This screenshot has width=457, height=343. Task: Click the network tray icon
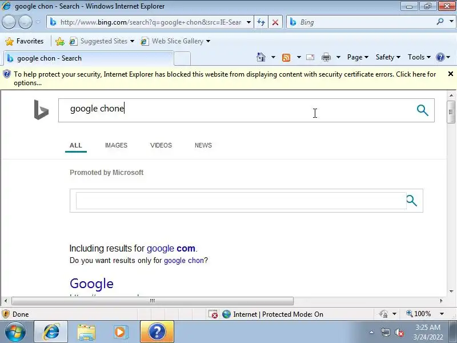coord(385,332)
